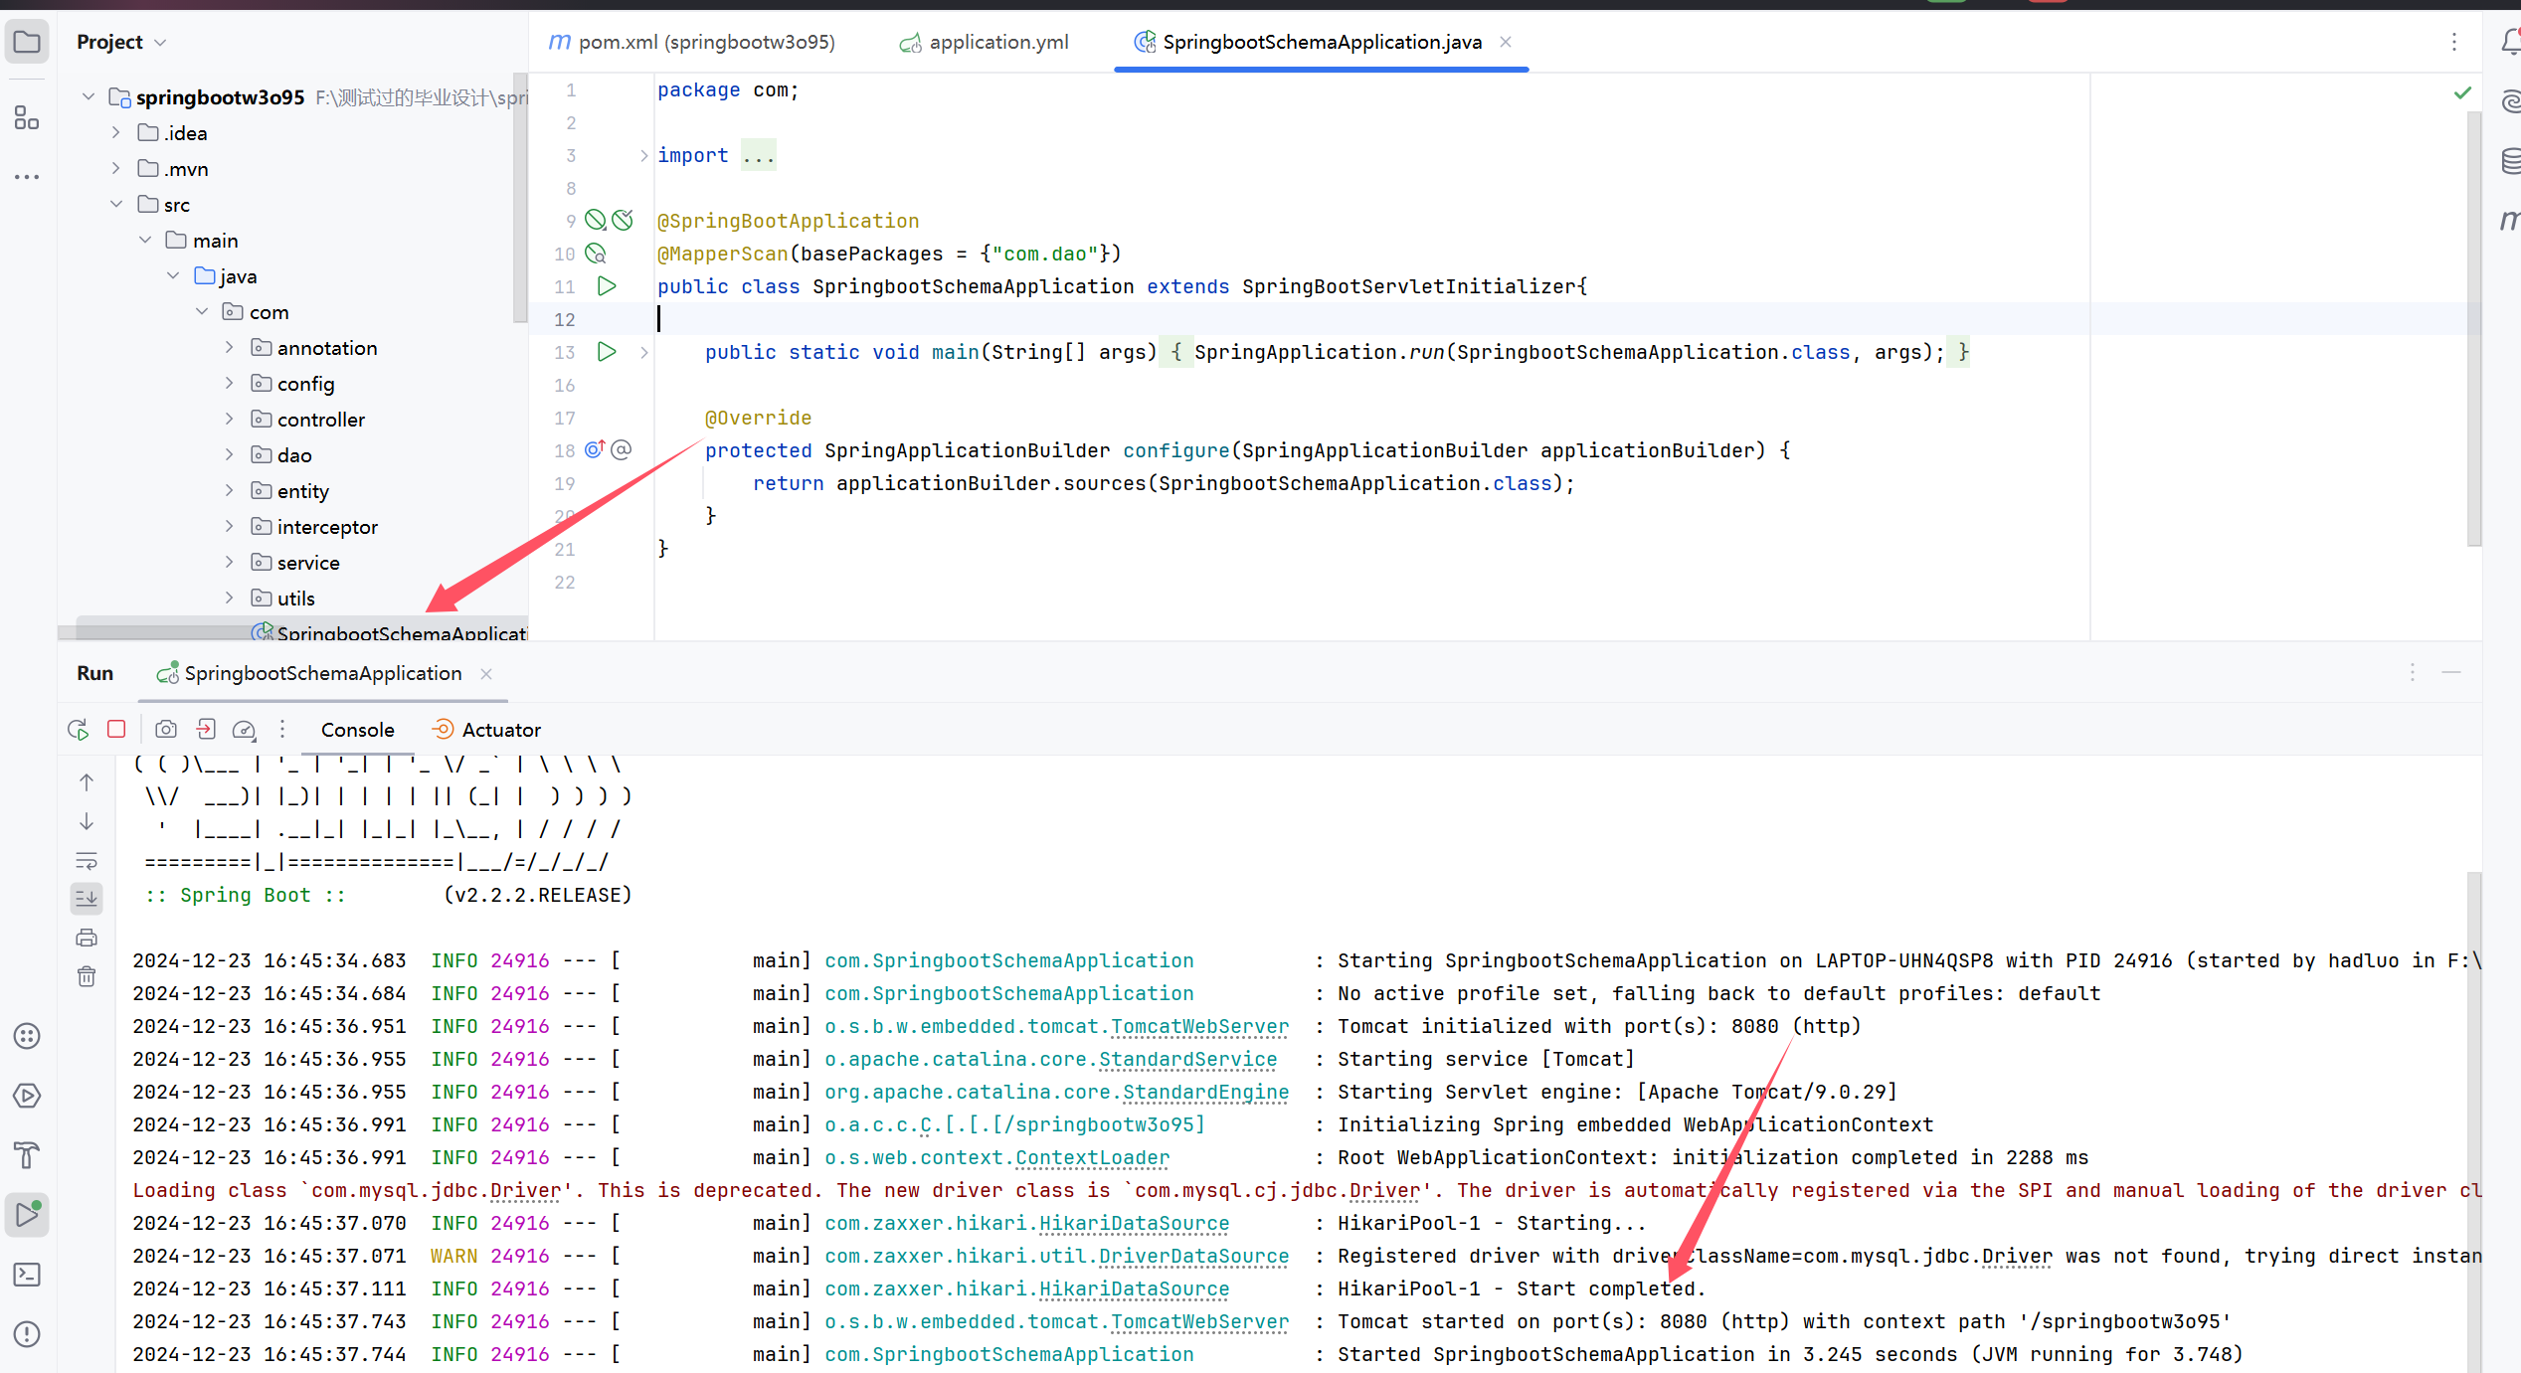Expand folded main method on line 13
The height and width of the screenshot is (1373, 2521).
(643, 352)
